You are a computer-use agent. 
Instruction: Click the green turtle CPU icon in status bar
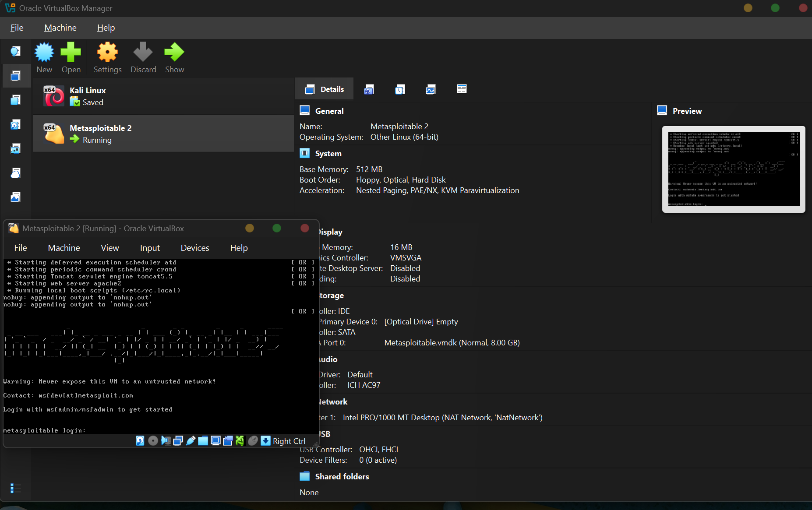(240, 441)
